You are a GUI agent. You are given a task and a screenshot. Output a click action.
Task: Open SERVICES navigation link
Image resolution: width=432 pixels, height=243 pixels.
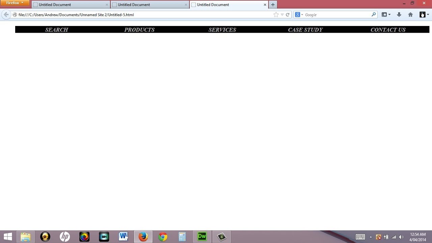[x=222, y=30]
